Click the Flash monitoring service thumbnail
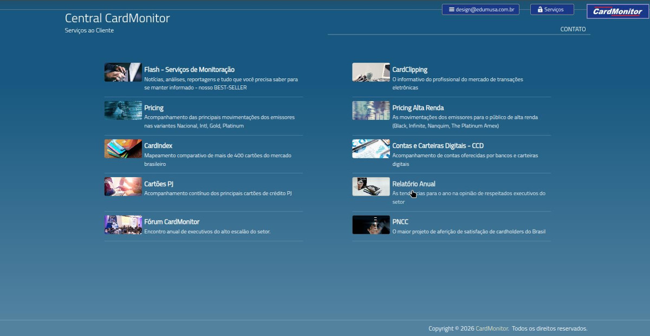 [x=123, y=72]
